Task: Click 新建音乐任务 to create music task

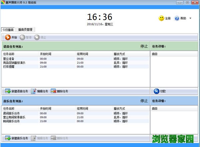Action: pyautogui.click(x=16, y=138)
